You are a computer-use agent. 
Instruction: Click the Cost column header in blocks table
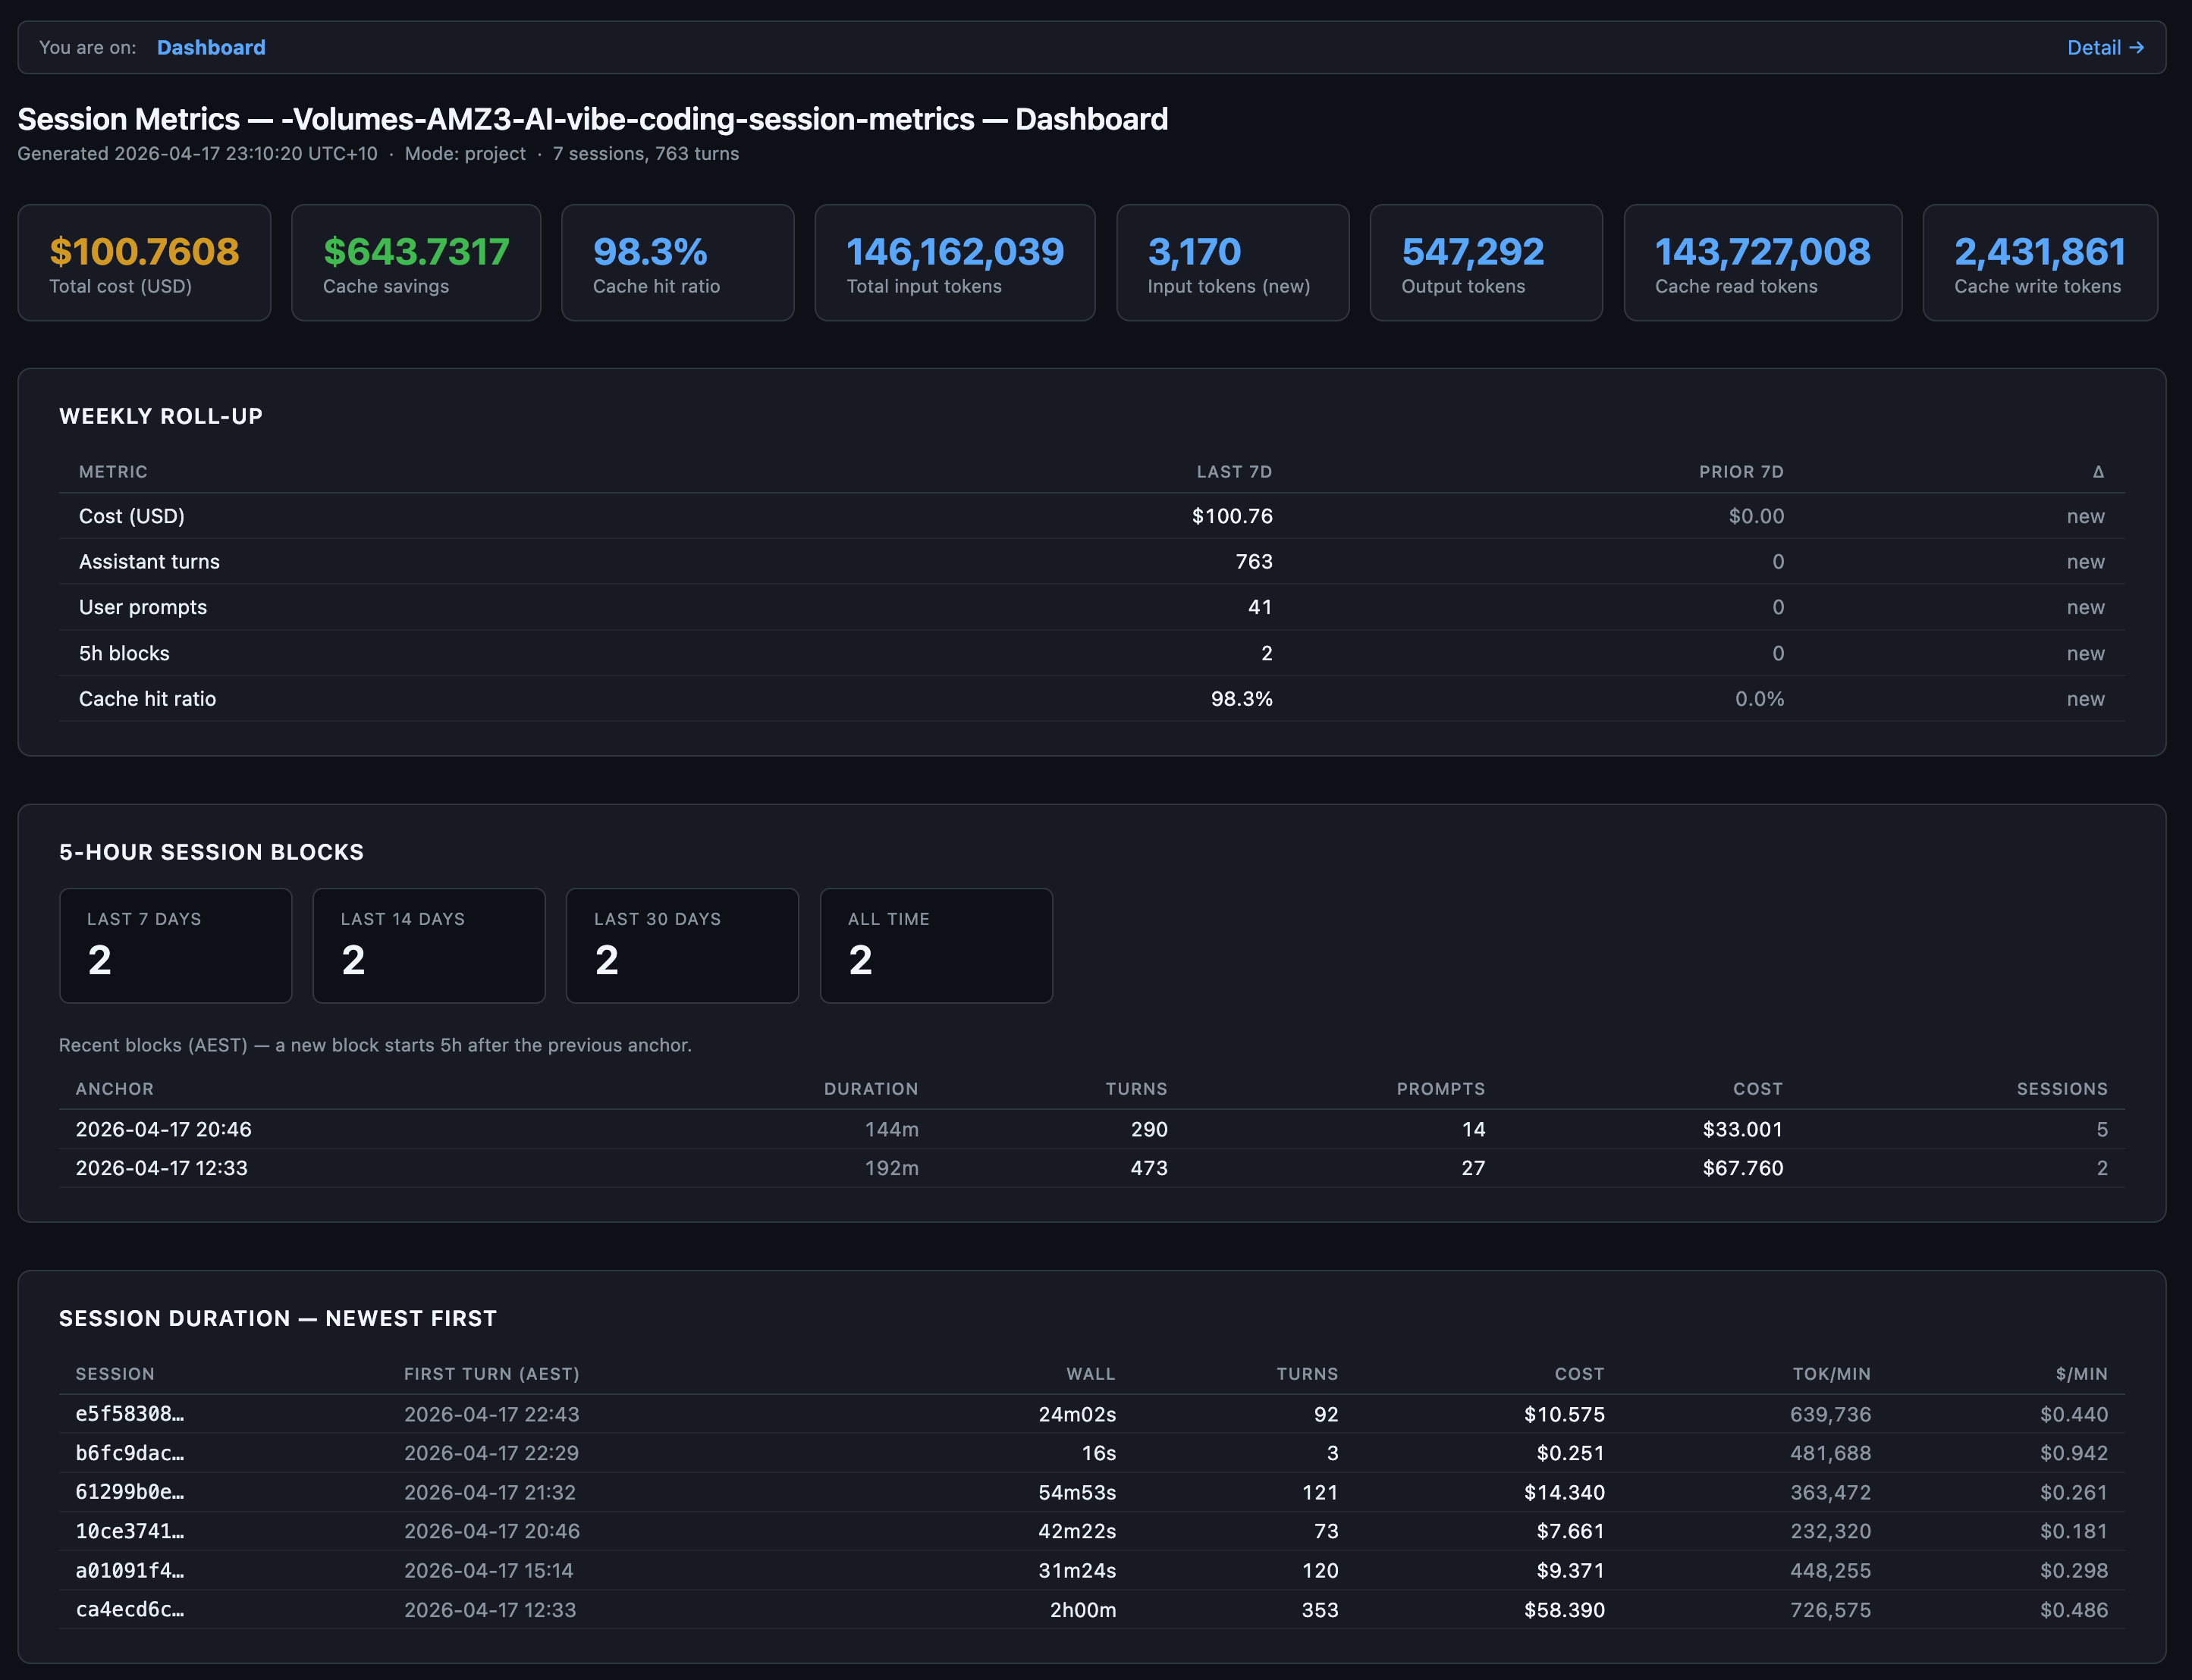pos(1757,1089)
